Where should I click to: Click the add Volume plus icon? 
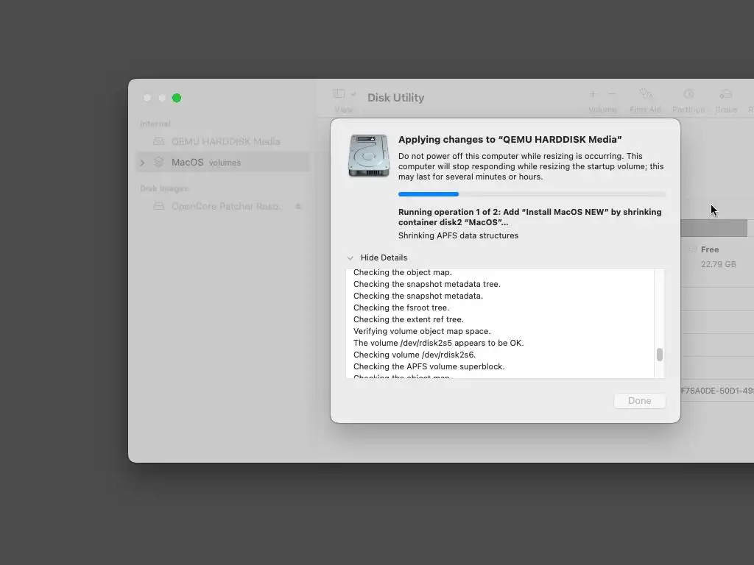[593, 94]
